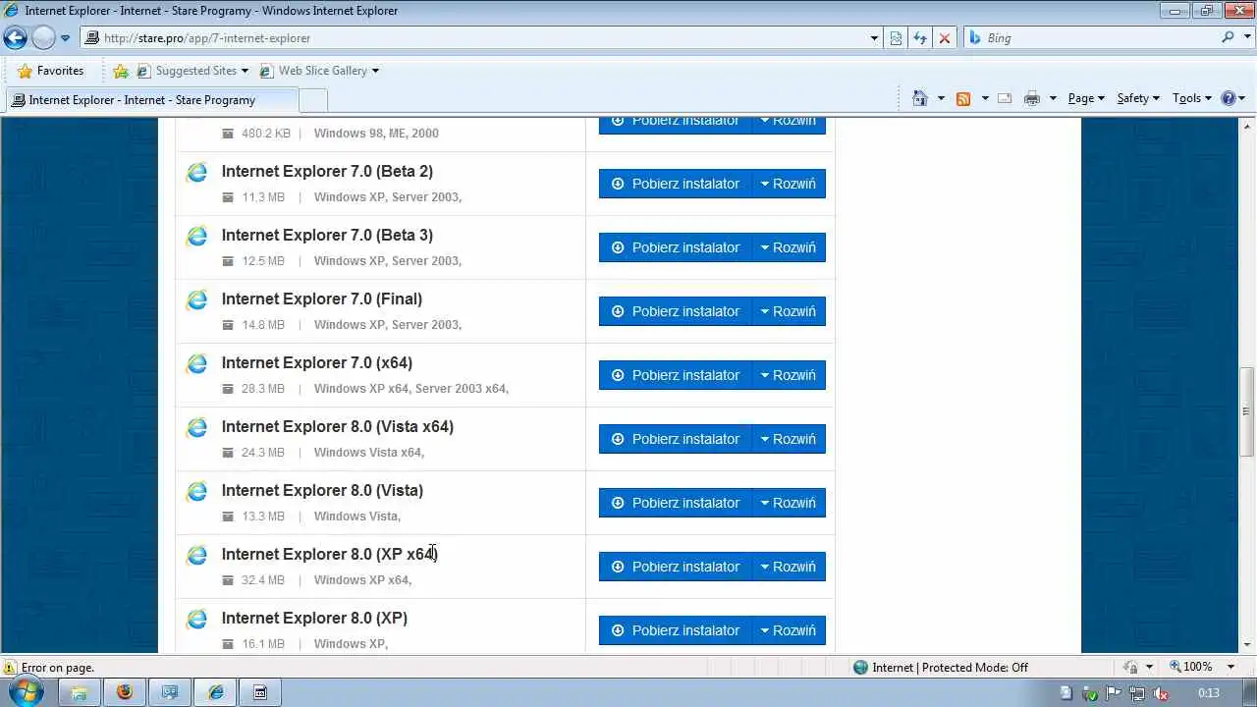
Task: Click the RSS Feeds icon
Action: tap(963, 98)
